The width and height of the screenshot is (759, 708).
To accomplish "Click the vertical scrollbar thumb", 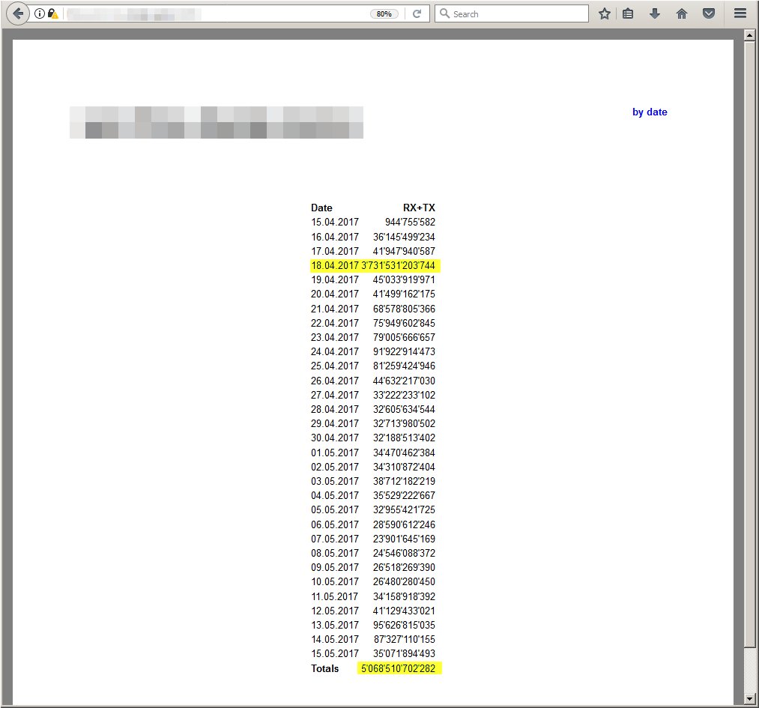I will [x=750, y=345].
